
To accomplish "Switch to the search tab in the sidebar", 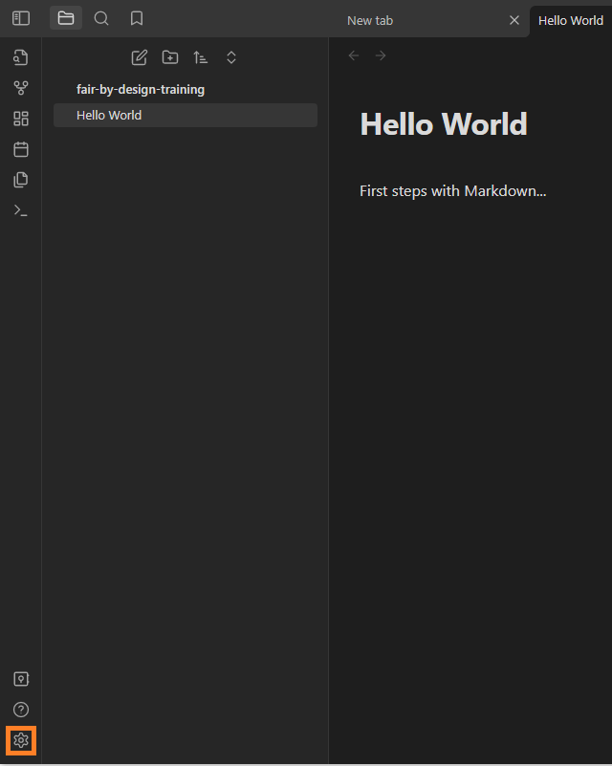I will point(101,18).
